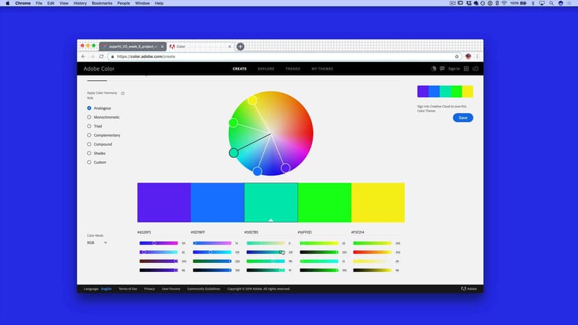Switch to the Explore tab

click(266, 69)
